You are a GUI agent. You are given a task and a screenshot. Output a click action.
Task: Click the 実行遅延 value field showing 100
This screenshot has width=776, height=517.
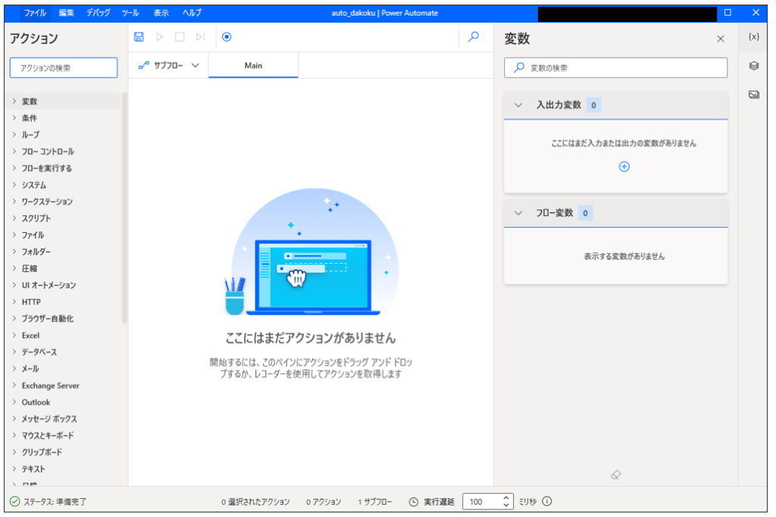coord(483,502)
